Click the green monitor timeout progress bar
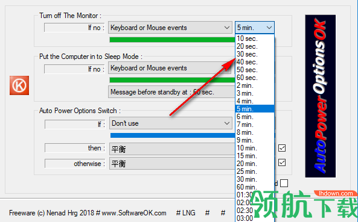 pyautogui.click(x=173, y=40)
